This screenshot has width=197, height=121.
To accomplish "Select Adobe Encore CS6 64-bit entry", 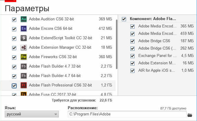I will click(x=58, y=29).
